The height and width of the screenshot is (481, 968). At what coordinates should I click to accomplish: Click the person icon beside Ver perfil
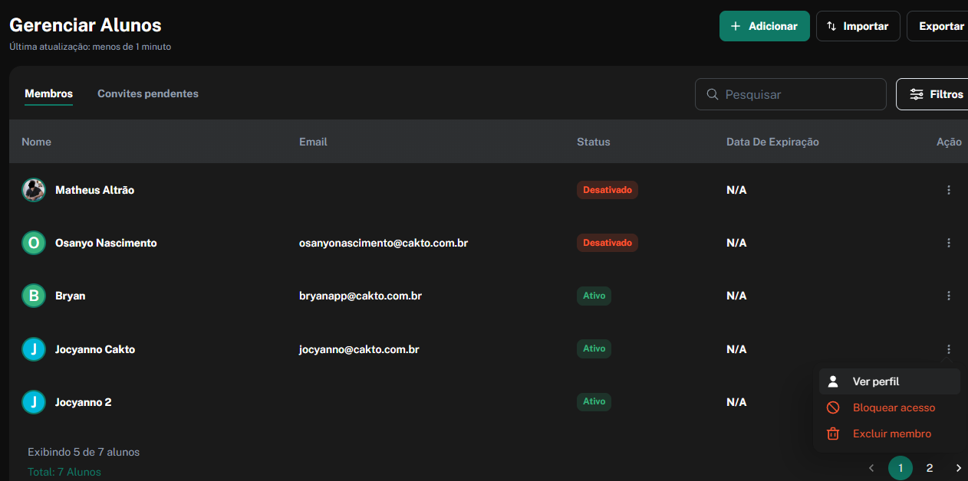coord(833,381)
